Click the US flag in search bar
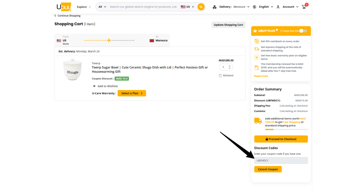 click(x=183, y=7)
